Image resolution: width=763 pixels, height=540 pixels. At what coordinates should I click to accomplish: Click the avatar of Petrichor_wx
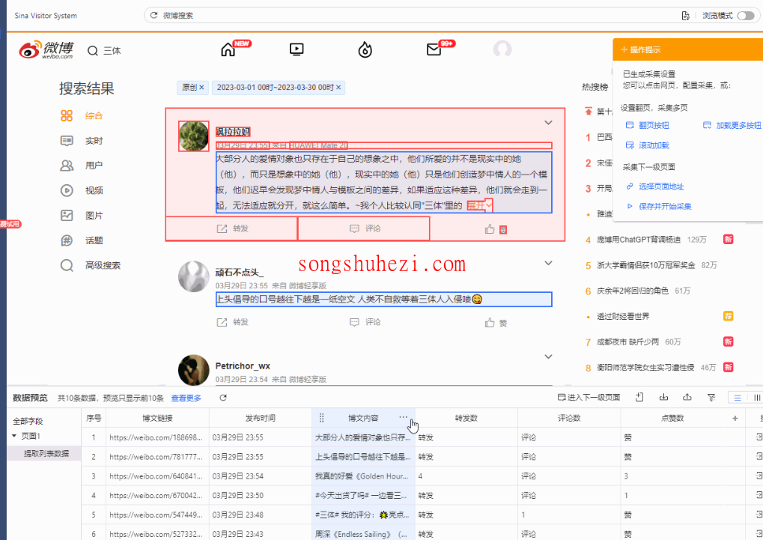[194, 369]
